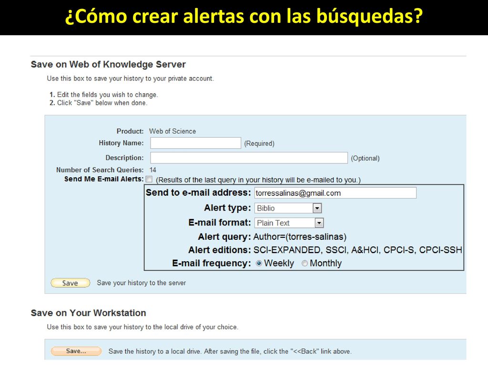Click the orange Save... button for local drive
This screenshot has width=488, height=366.
click(76, 351)
